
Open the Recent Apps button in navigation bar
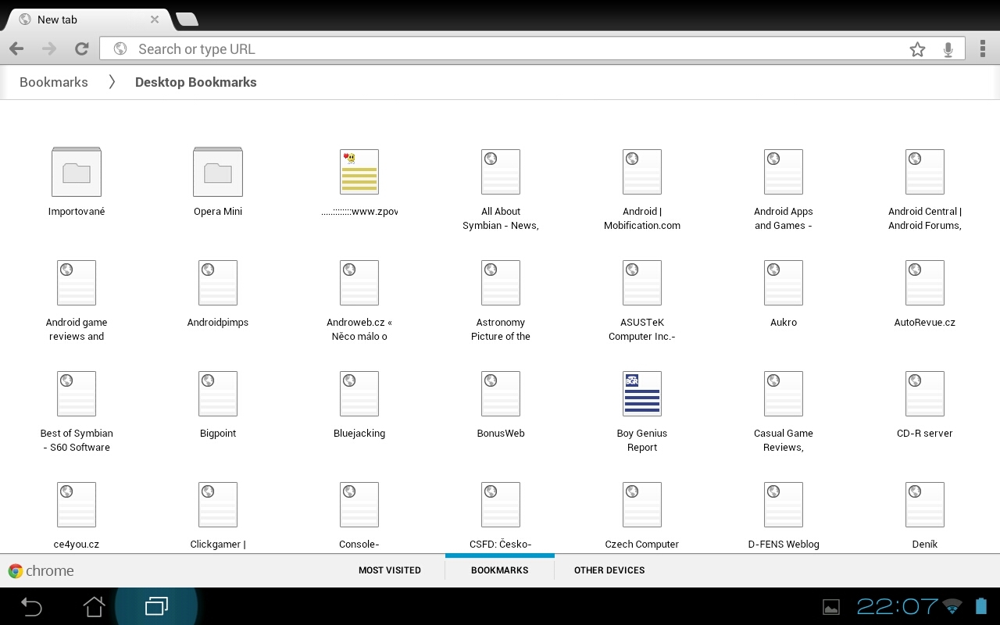[157, 606]
